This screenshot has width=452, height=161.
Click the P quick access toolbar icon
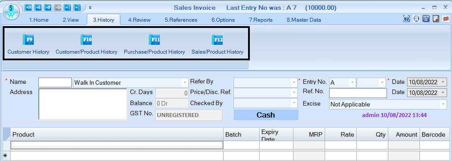coord(48,8)
